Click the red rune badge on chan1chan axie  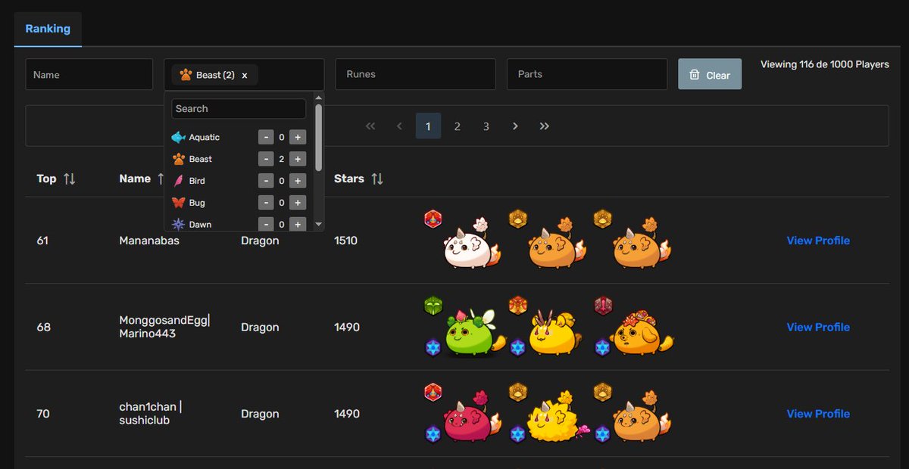click(x=433, y=392)
